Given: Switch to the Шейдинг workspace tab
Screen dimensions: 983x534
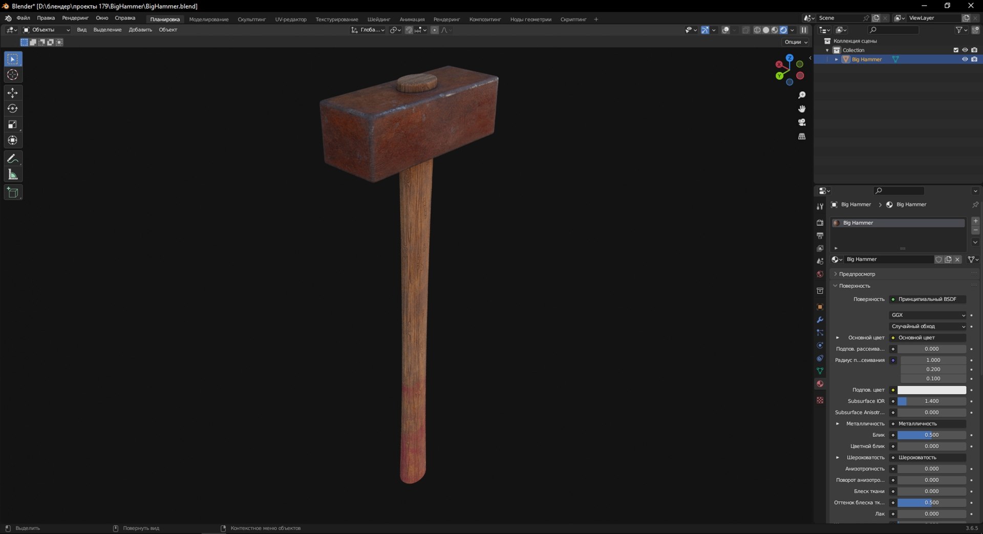Looking at the screenshot, I should (378, 19).
